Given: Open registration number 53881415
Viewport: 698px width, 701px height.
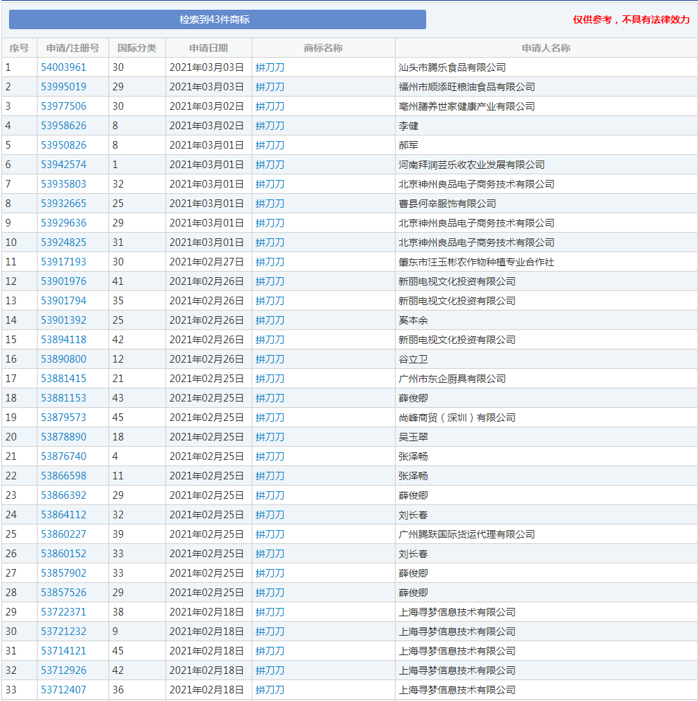Looking at the screenshot, I should (x=63, y=379).
